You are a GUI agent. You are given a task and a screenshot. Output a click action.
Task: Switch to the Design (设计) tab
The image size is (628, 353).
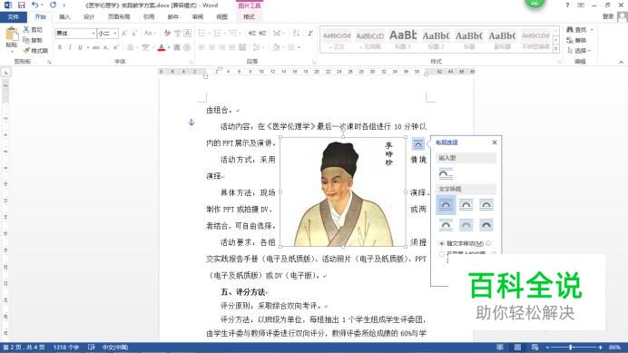(89, 17)
